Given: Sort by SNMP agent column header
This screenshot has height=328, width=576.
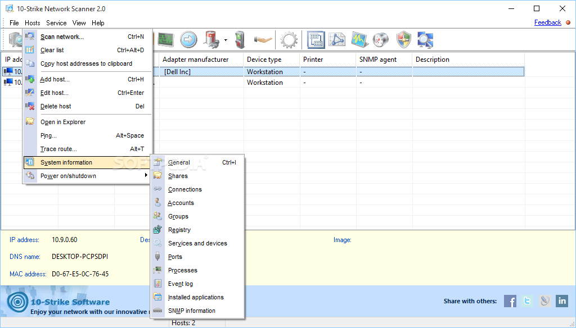Looking at the screenshot, I should (x=384, y=60).
